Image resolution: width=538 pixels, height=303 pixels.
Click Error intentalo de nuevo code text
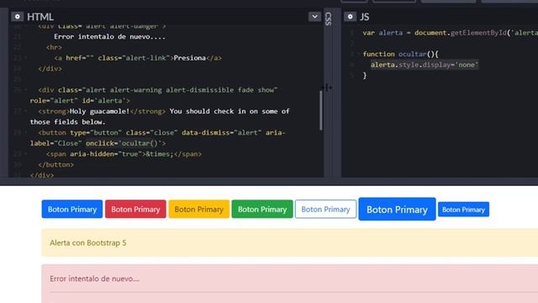tap(110, 37)
